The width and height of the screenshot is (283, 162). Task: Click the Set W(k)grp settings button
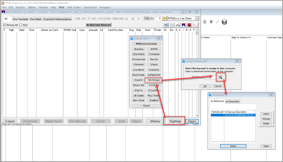point(154,80)
